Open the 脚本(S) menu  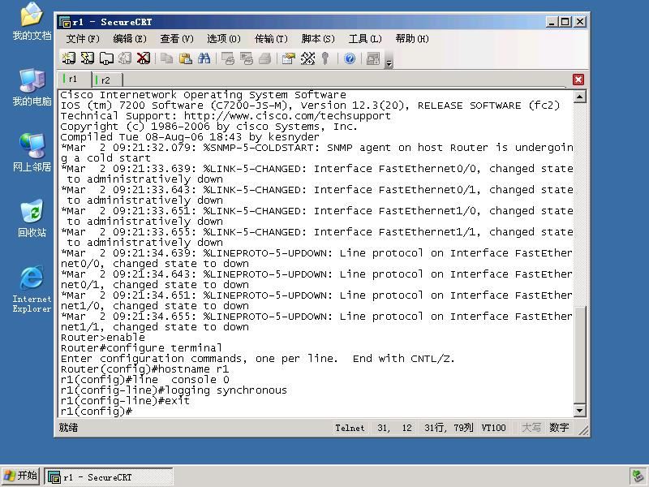point(318,39)
